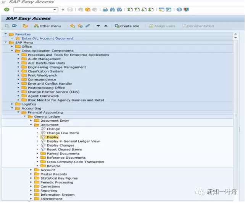Click the Delete Favorites star icon
245x203 pixels.
(x=80, y=26)
